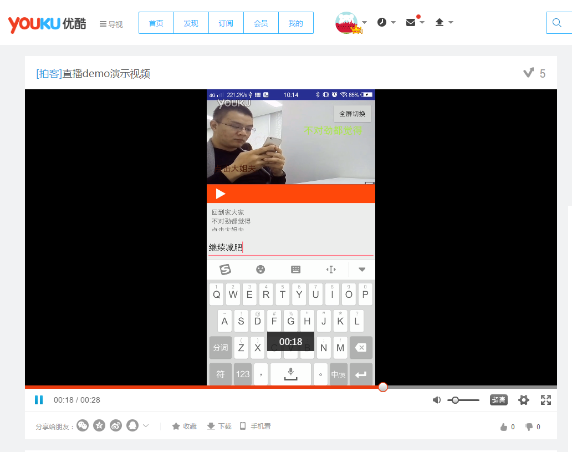Image resolution: width=572 pixels, height=452 pixels.
Task: Click the cursor move keyboard icon
Action: [331, 270]
